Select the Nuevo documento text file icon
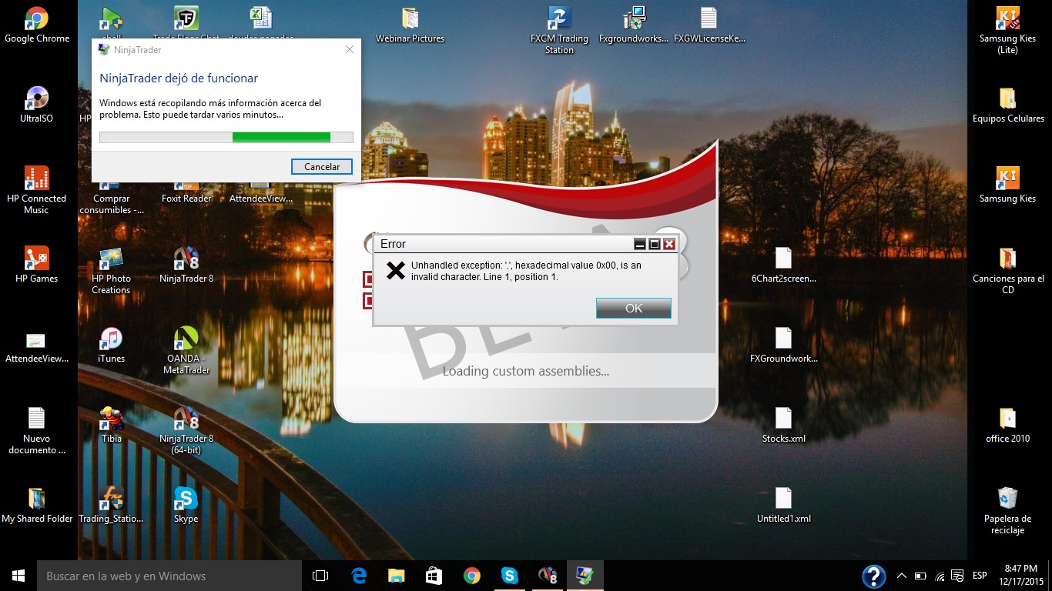The image size is (1052, 591). click(x=36, y=431)
